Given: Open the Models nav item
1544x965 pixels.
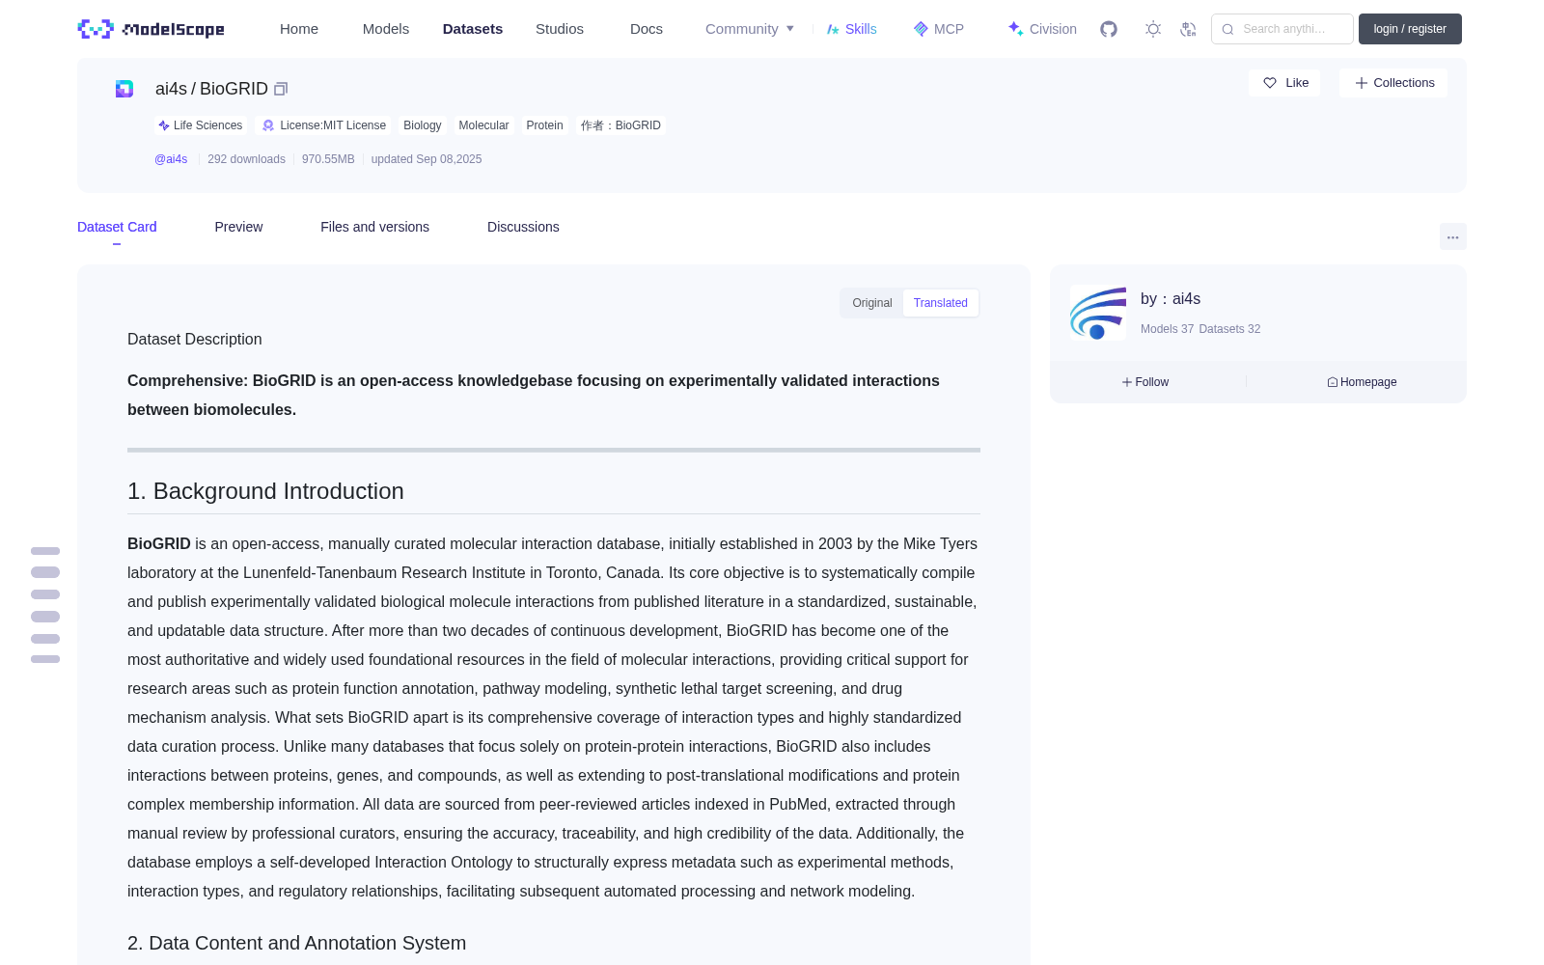Looking at the screenshot, I should point(386,29).
